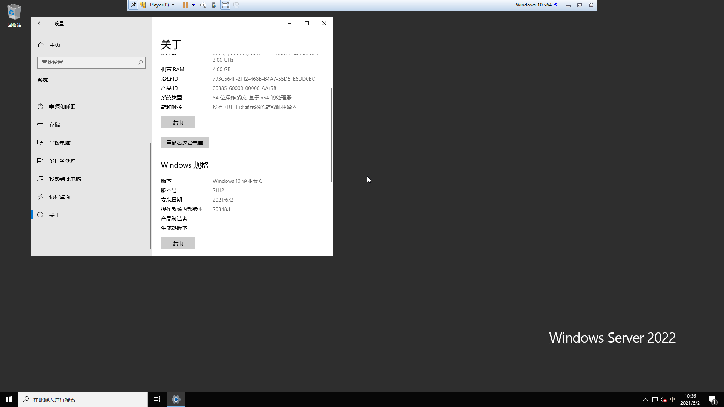Open 远程桌面 settings page
Screen dimensions: 724x407
click(x=60, y=197)
